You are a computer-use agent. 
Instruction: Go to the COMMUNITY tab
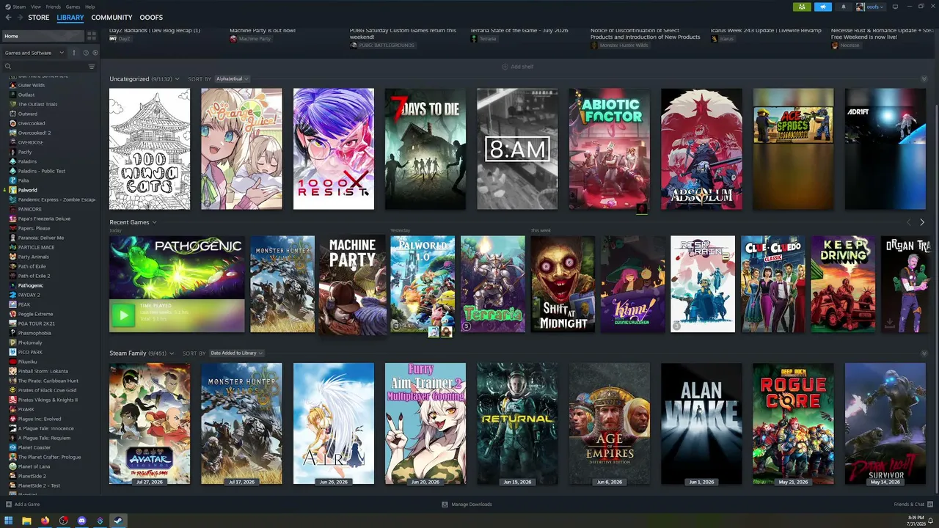click(x=112, y=18)
